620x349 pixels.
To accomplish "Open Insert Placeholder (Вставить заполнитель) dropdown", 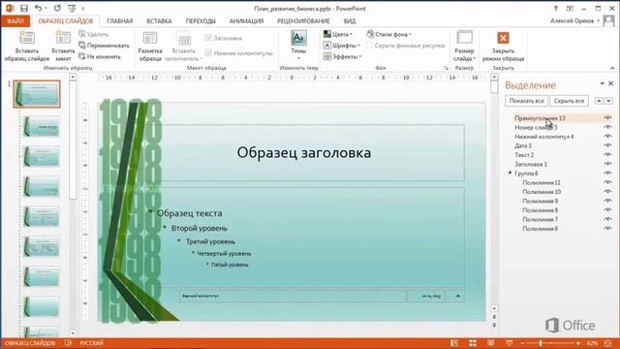I will point(183,46).
